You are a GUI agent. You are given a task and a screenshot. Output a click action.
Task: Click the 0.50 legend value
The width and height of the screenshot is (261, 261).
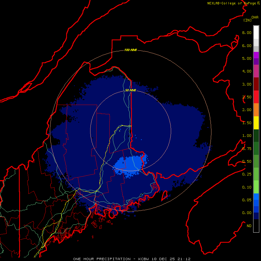[x=247, y=162]
